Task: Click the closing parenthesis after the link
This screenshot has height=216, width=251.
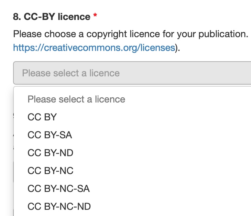Action: [177, 47]
